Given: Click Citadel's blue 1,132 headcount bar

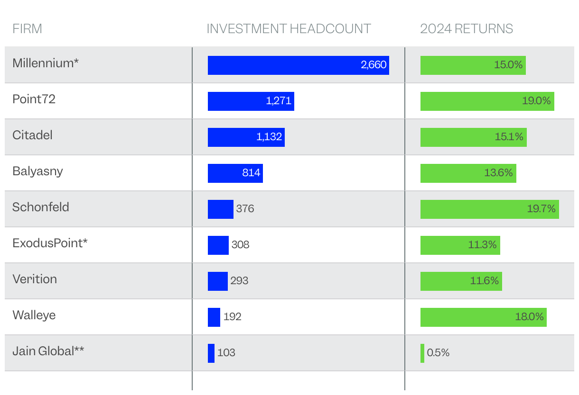Looking at the screenshot, I should pos(246,137).
